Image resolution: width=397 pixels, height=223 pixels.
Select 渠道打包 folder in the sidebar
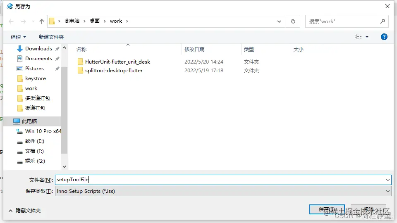[x=35, y=108]
